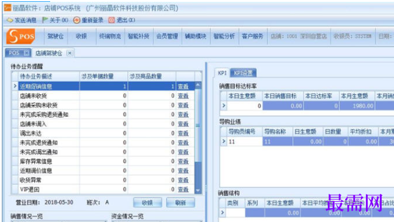Click the app icon in title bar
This screenshot has width=394, height=222.
[x=7, y=8]
